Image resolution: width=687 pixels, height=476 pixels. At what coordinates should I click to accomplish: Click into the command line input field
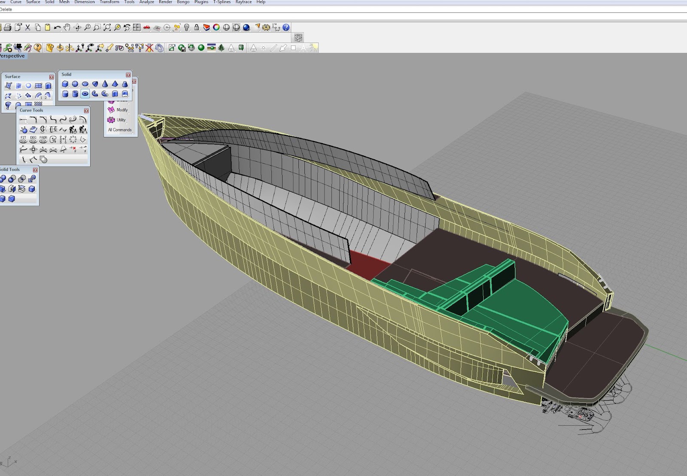tap(343, 16)
